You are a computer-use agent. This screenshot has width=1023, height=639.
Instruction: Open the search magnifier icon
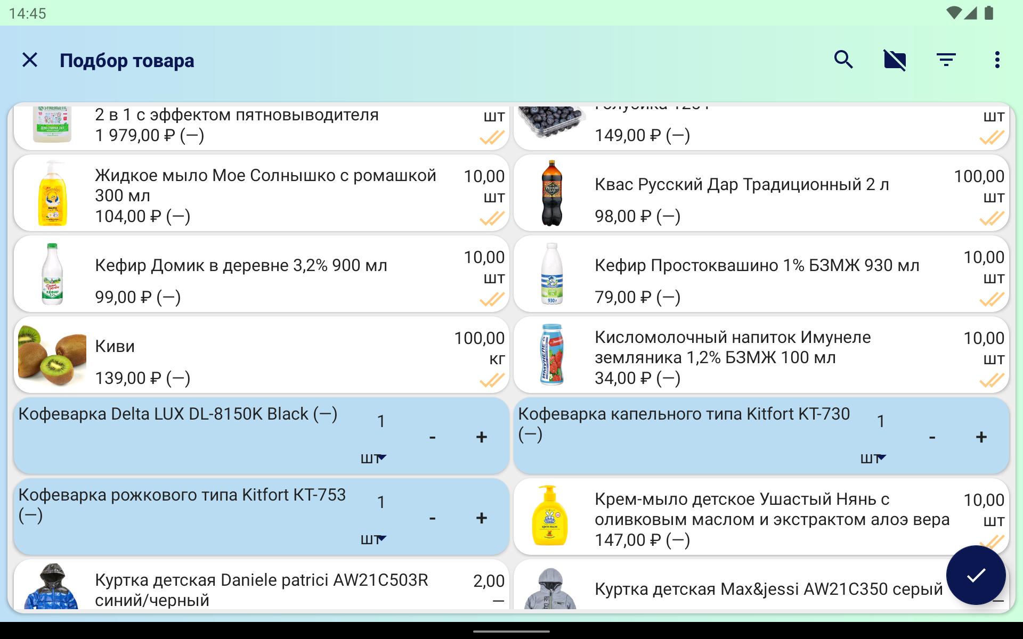[x=843, y=60]
